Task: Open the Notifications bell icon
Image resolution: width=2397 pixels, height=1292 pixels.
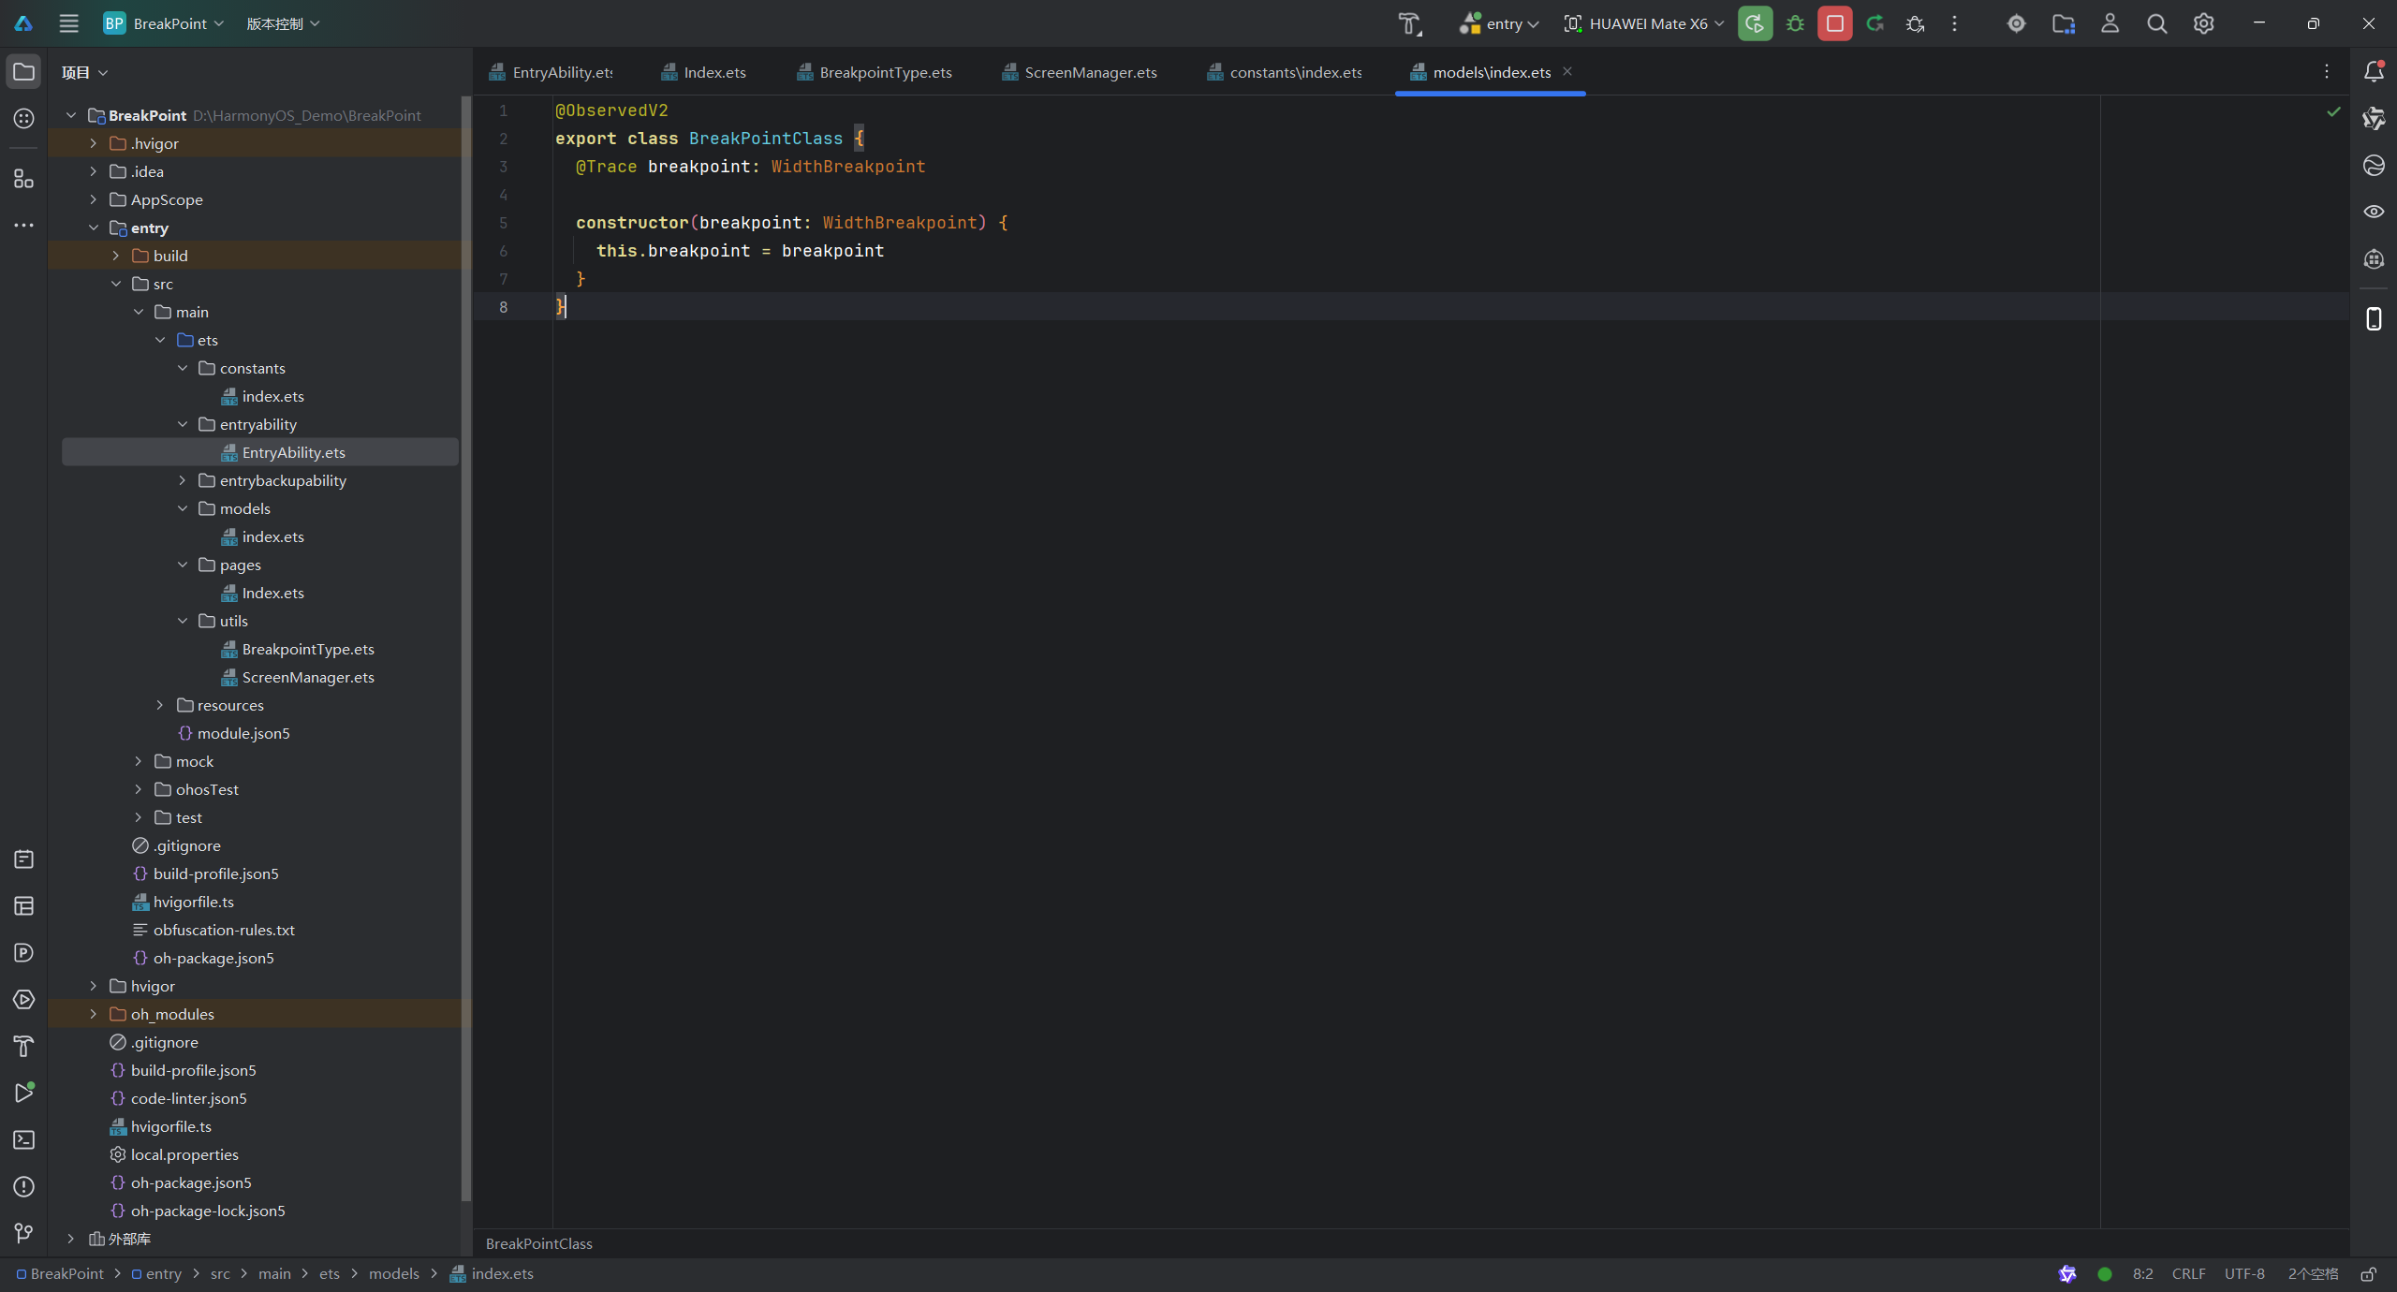Action: (x=2374, y=72)
